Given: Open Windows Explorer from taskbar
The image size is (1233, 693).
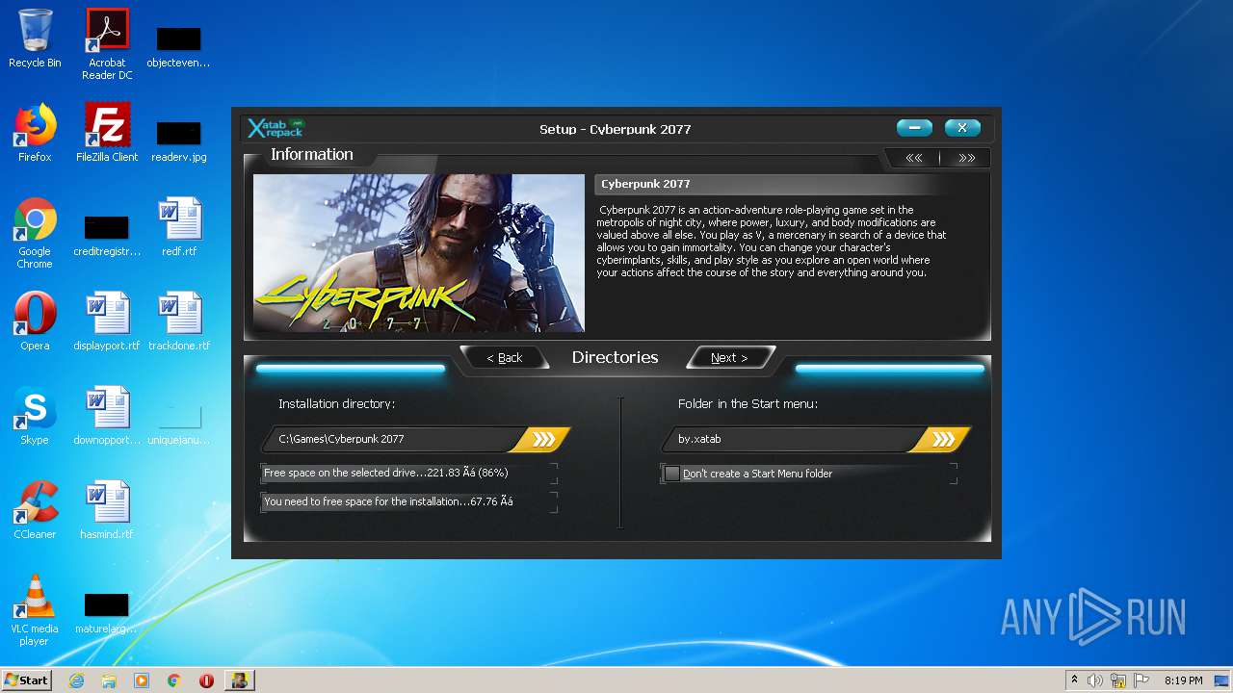Looking at the screenshot, I should 109,680.
